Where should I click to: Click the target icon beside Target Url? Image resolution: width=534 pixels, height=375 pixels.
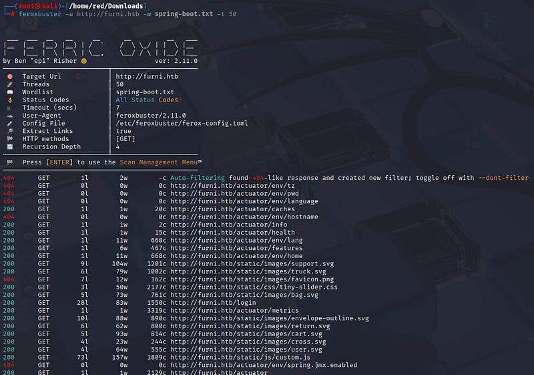click(x=9, y=77)
